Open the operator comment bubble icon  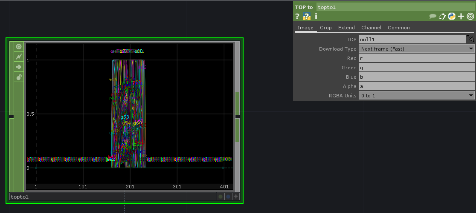pos(432,17)
